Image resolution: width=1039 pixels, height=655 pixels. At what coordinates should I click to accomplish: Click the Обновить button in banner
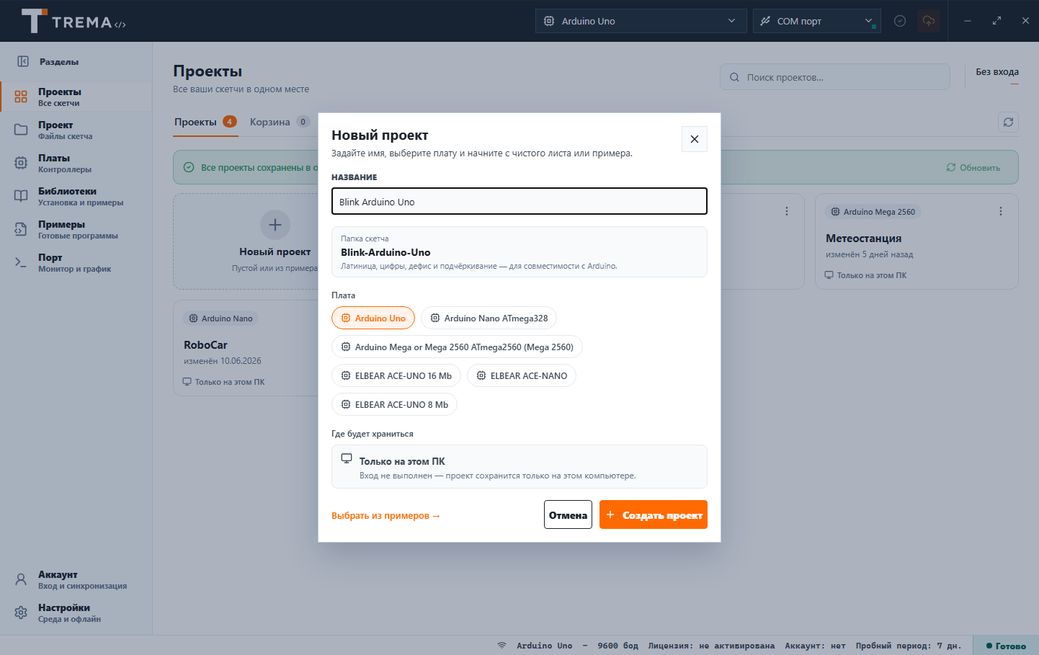[973, 167]
